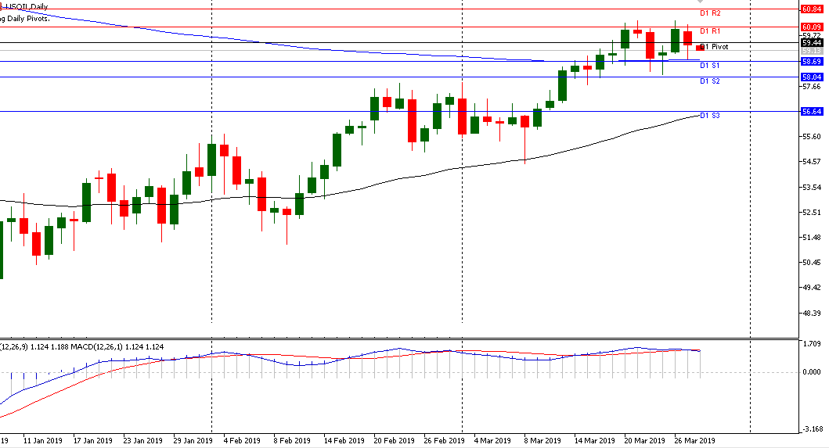Click the red 60.84 price tag
The width and height of the screenshot is (829, 448).
point(811,9)
